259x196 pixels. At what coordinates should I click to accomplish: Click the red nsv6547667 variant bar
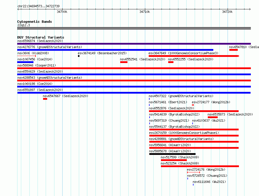pyautogui.click(x=45, y=99)
